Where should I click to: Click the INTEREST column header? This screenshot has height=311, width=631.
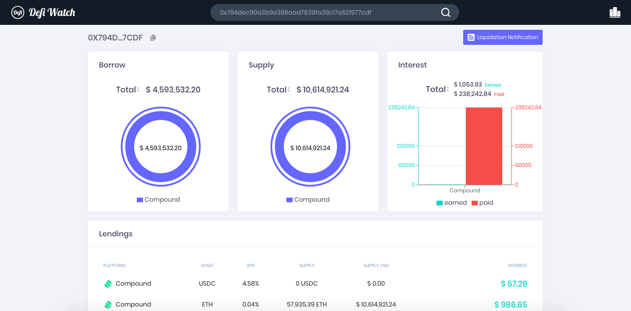[518, 266]
